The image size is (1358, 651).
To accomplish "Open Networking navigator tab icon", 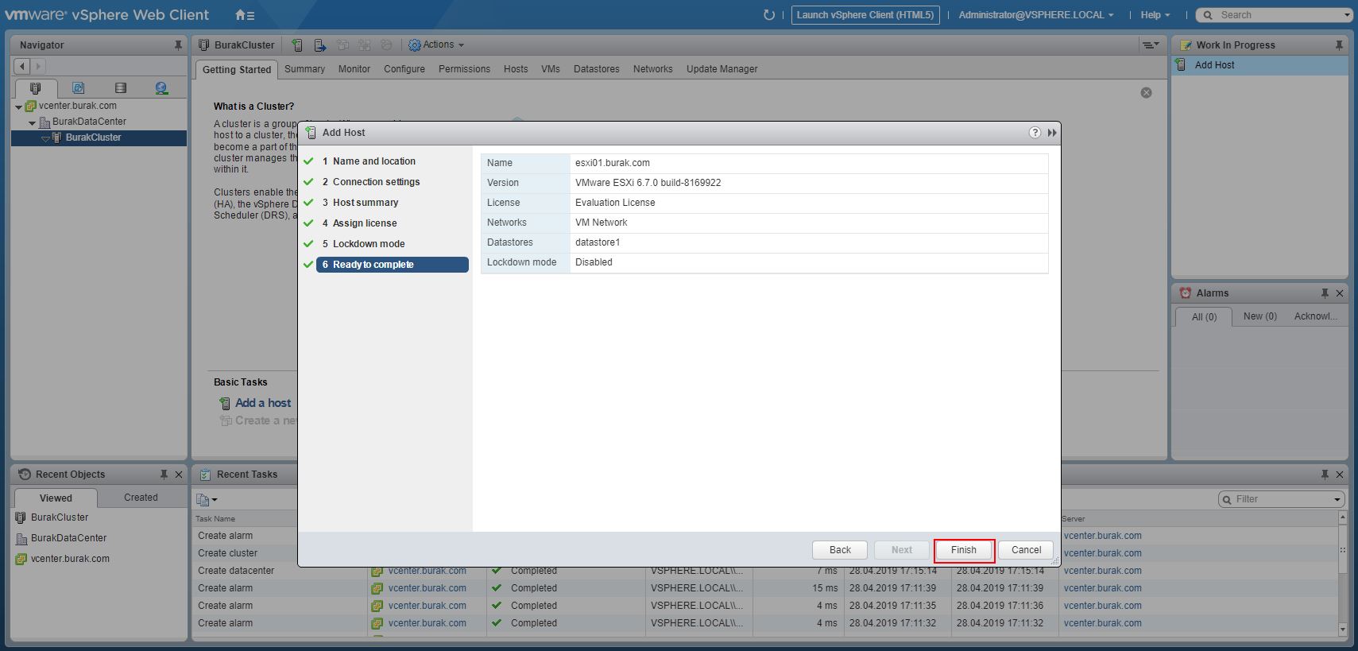I will pyautogui.click(x=162, y=88).
